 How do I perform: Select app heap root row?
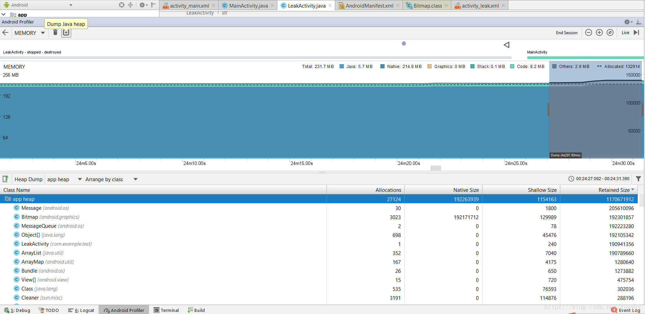pos(319,199)
